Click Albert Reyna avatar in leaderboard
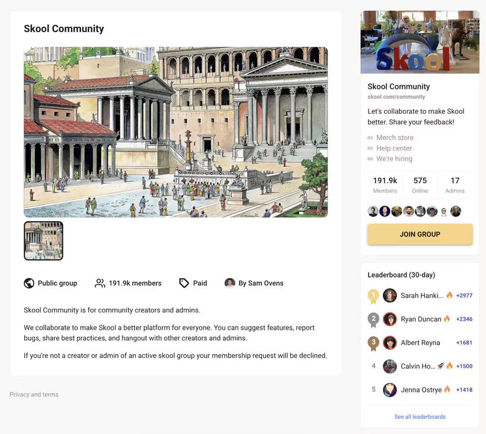 (390, 343)
